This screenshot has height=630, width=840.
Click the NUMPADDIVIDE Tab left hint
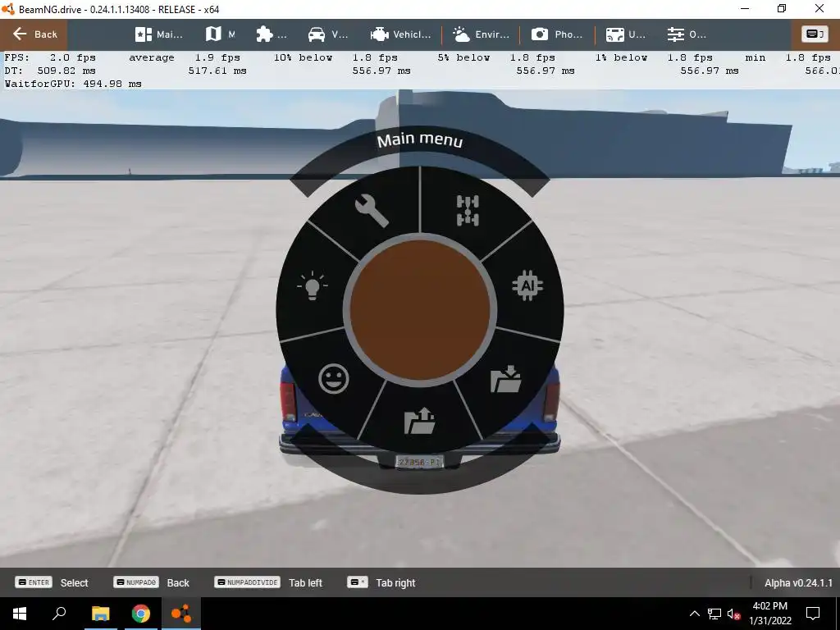point(268,582)
